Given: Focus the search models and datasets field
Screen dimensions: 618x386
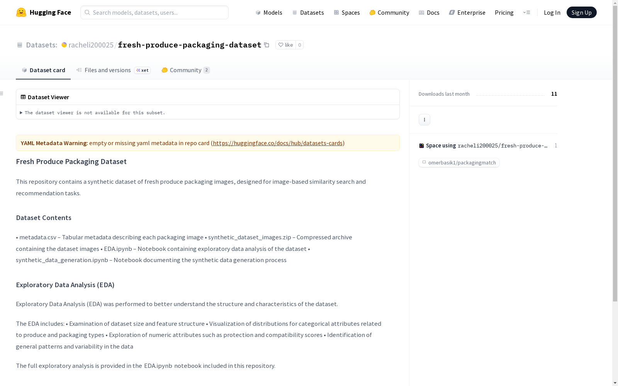Looking at the screenshot, I should point(154,12).
